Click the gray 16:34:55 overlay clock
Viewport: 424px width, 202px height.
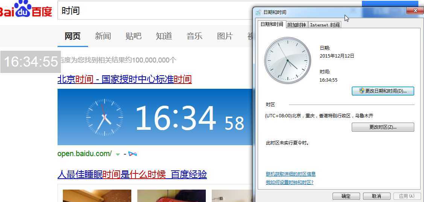click(30, 62)
